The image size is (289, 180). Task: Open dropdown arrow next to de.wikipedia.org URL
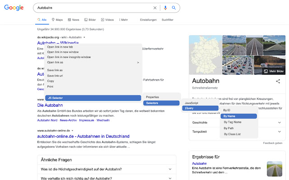coord(84,37)
